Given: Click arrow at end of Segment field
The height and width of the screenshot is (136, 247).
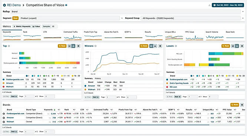Looking at the screenshot, I should coord(122,18).
